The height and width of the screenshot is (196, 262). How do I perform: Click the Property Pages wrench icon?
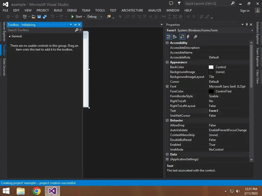point(195,37)
